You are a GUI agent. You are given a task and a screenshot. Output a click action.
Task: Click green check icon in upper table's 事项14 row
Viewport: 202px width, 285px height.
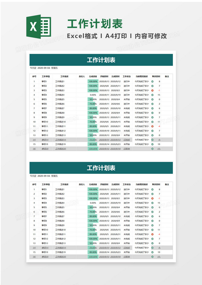(x=153, y=140)
